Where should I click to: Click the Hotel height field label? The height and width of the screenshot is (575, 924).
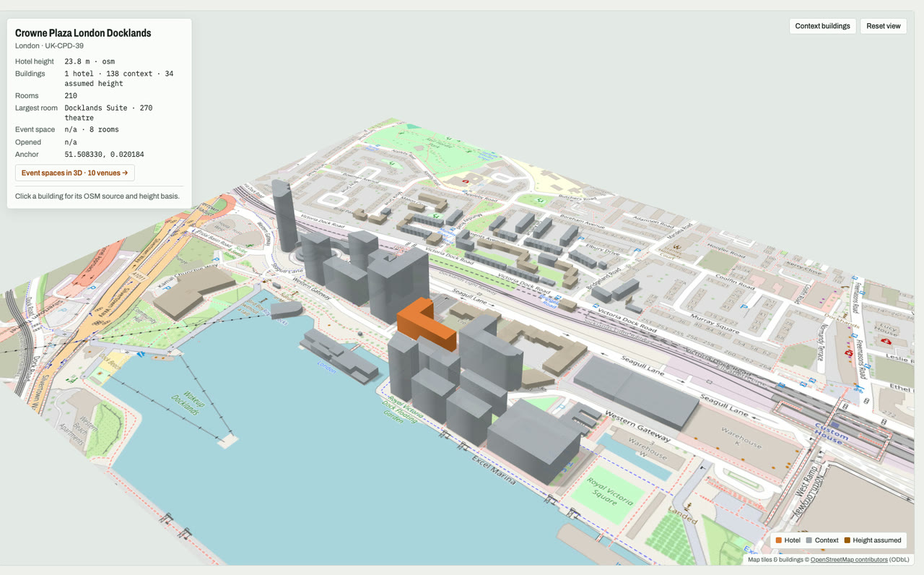(35, 61)
